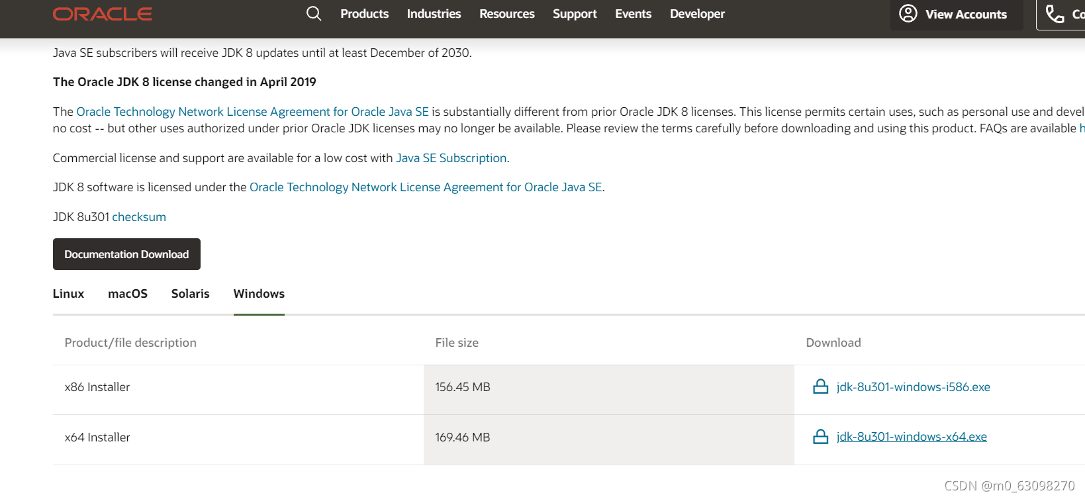Click the lock icon beside jdk-8u301-windows-x64.exe

(821, 437)
